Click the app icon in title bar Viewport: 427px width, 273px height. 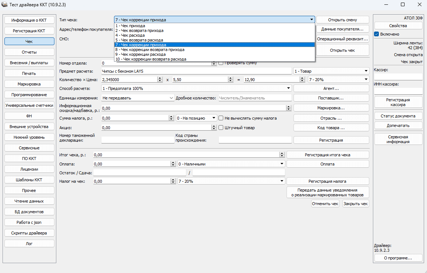[5, 4]
